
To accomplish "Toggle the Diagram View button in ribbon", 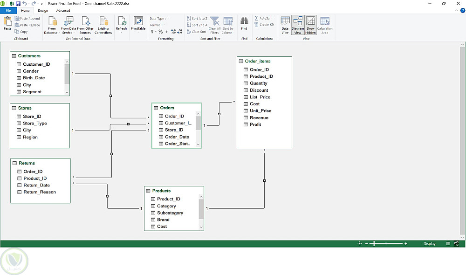I will click(298, 25).
